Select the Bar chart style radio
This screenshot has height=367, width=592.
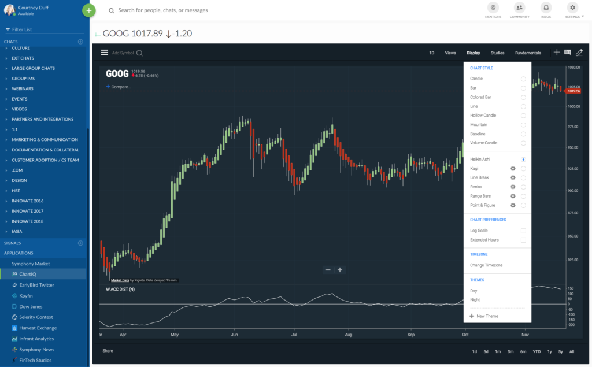pos(523,88)
